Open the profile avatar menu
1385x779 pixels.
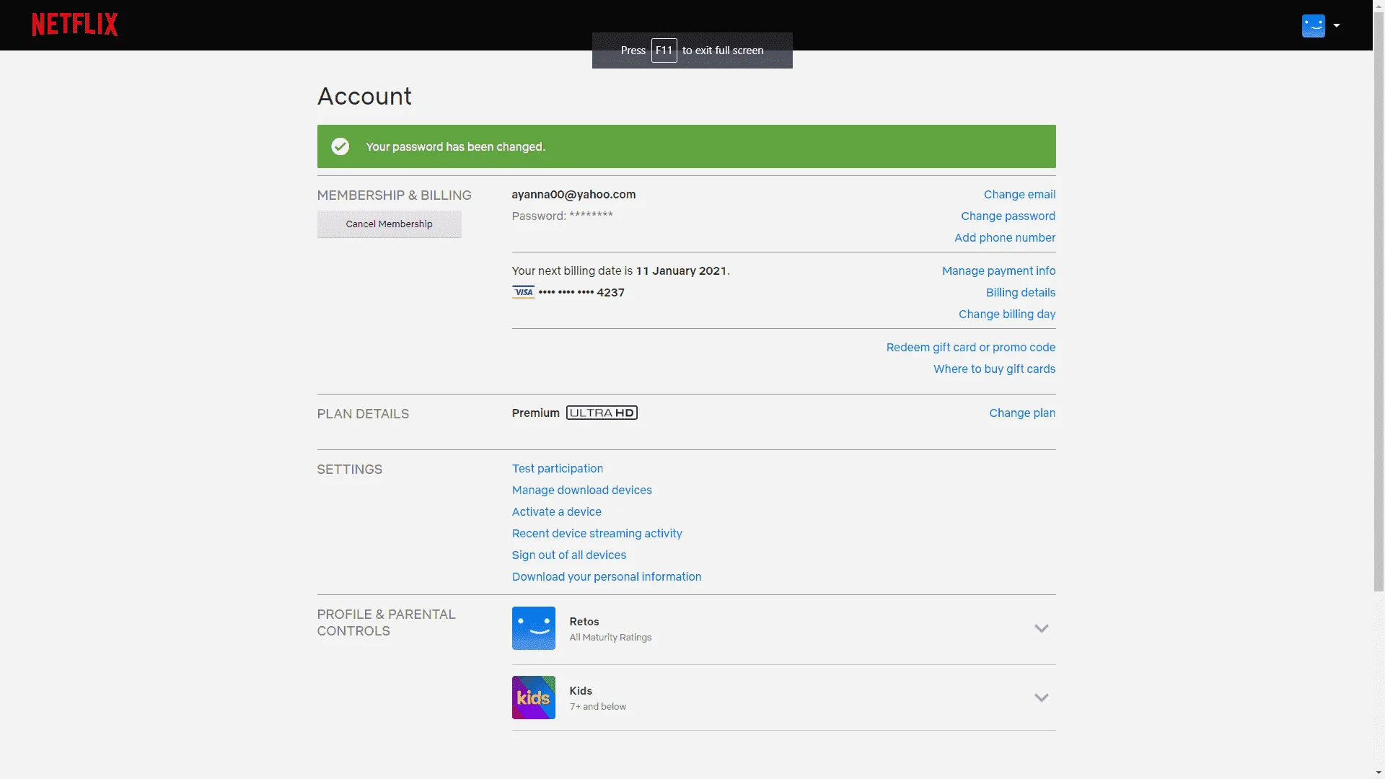pos(1313,25)
